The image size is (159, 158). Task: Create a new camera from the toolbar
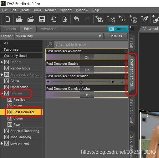click(x=99, y=19)
